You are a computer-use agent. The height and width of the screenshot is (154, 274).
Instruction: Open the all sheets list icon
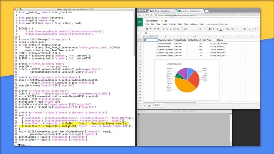149,106
